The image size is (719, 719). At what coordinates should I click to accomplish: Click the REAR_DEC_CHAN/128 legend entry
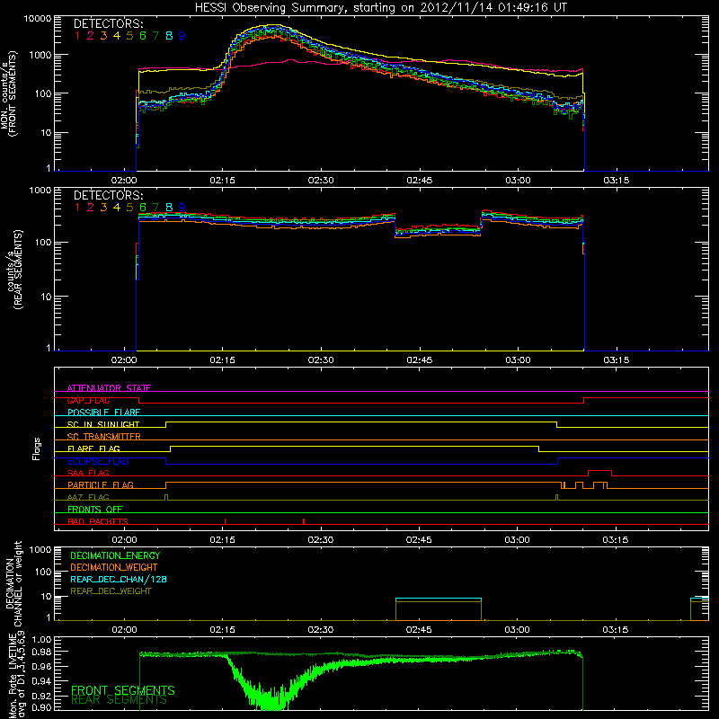click(x=119, y=579)
